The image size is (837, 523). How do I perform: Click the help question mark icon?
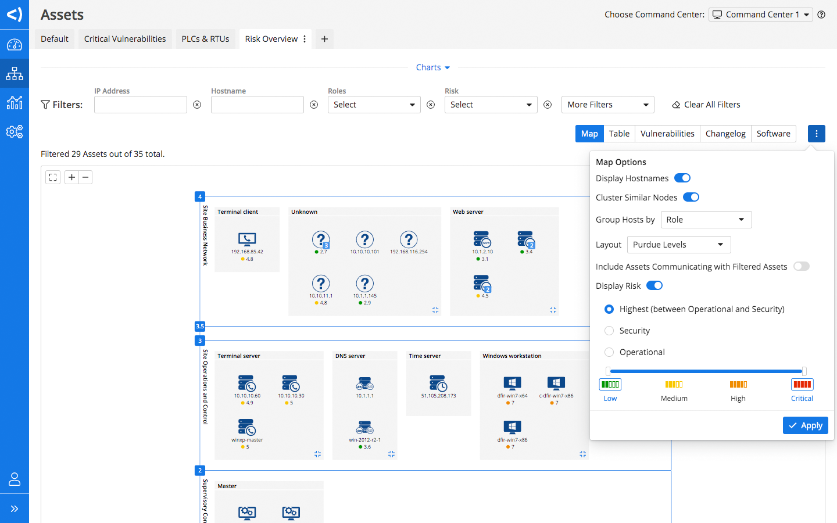821,15
